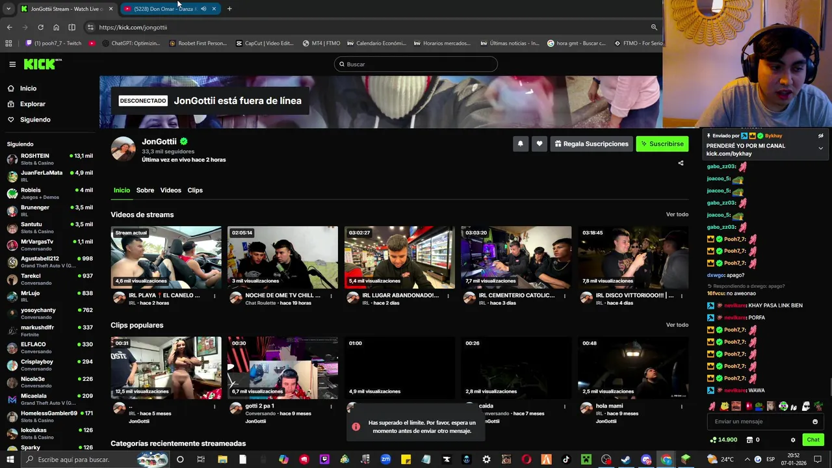Open the Kick hamburger menu
The height and width of the screenshot is (468, 832).
click(12, 64)
